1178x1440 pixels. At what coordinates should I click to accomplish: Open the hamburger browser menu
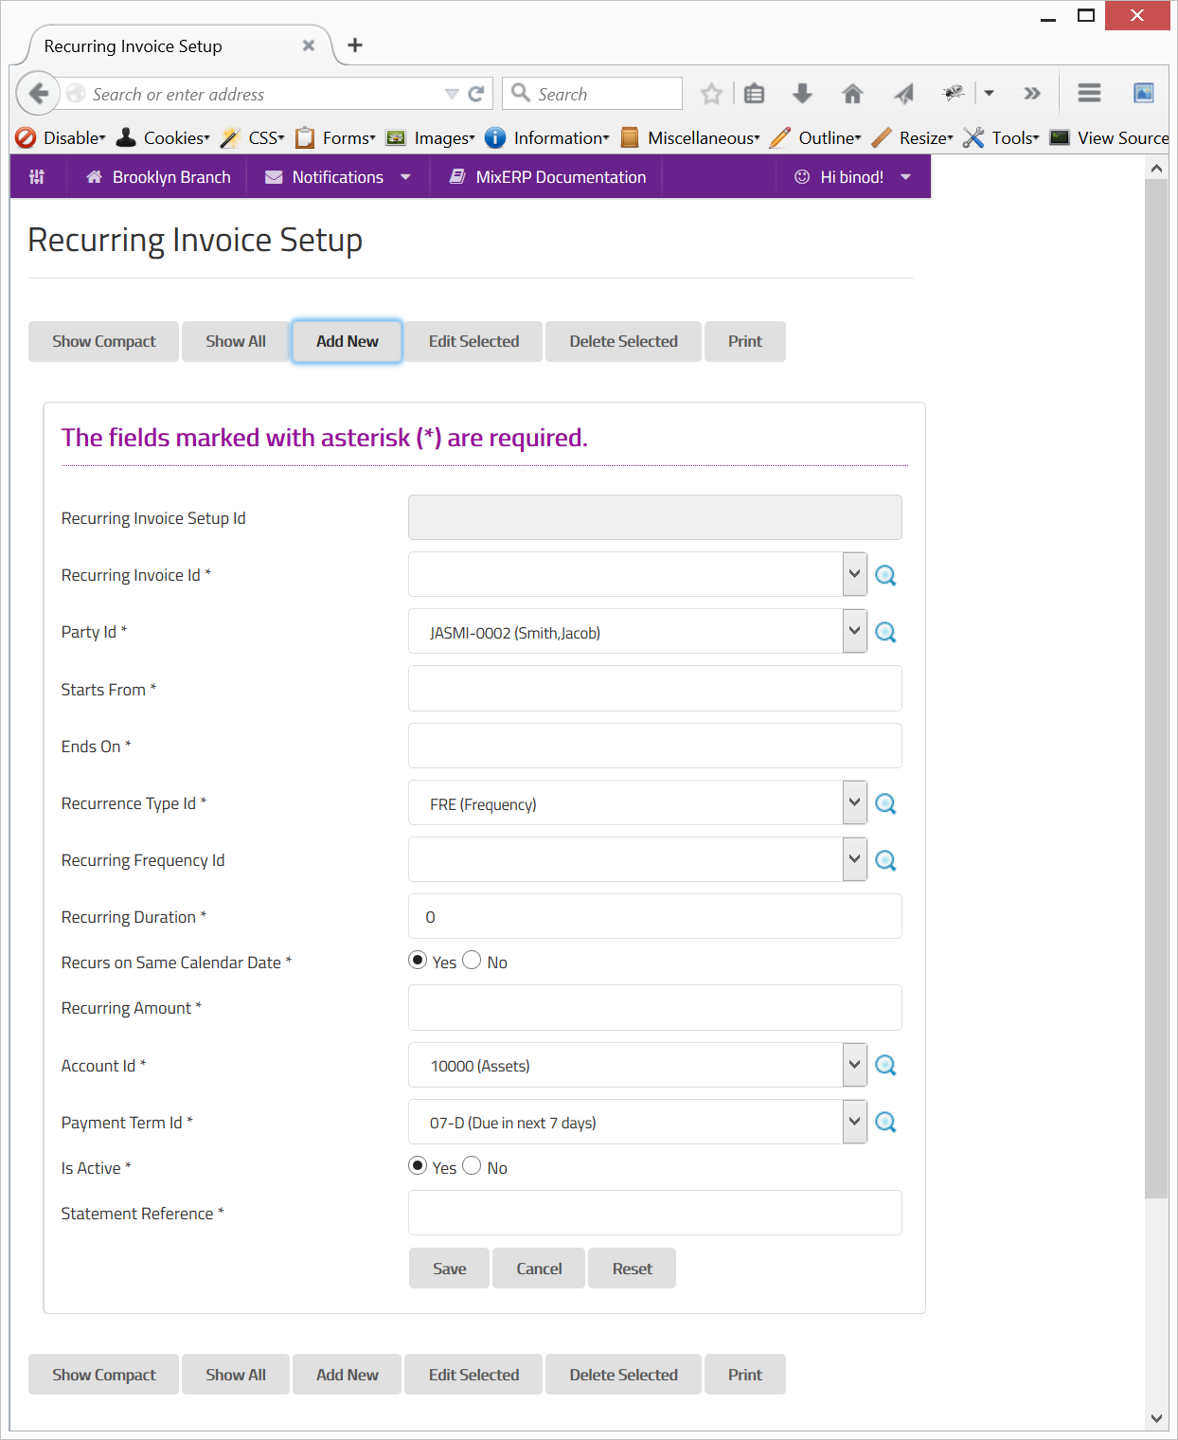tap(1089, 93)
